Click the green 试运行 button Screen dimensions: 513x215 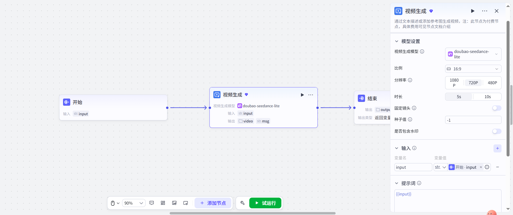pos(265,203)
